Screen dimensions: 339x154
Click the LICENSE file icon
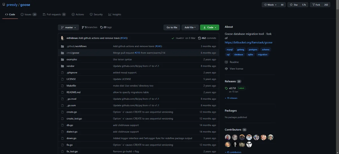tap(62, 79)
